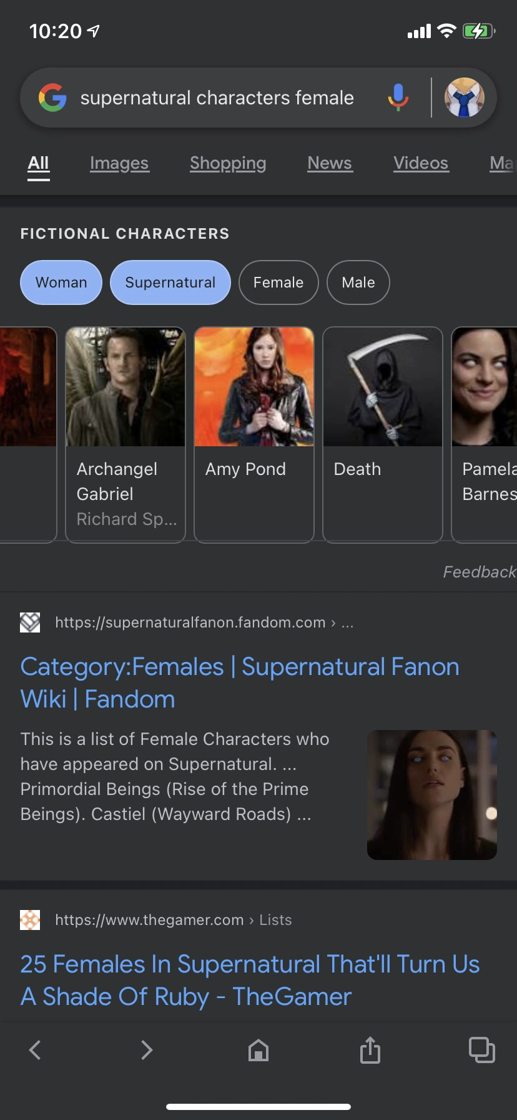Viewport: 517px width, 1120px height.
Task: Deselect the Supernatural filter chip
Action: click(170, 282)
